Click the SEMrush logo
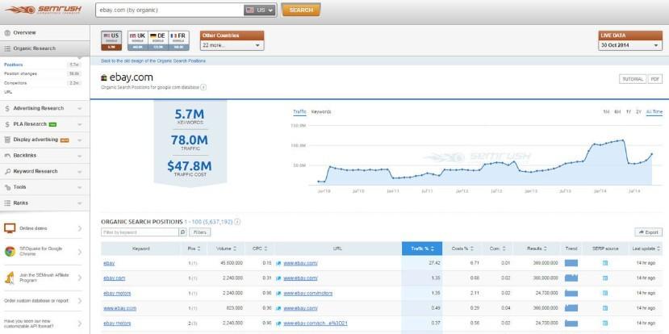Viewport: 669px width, 334px height. [x=44, y=10]
